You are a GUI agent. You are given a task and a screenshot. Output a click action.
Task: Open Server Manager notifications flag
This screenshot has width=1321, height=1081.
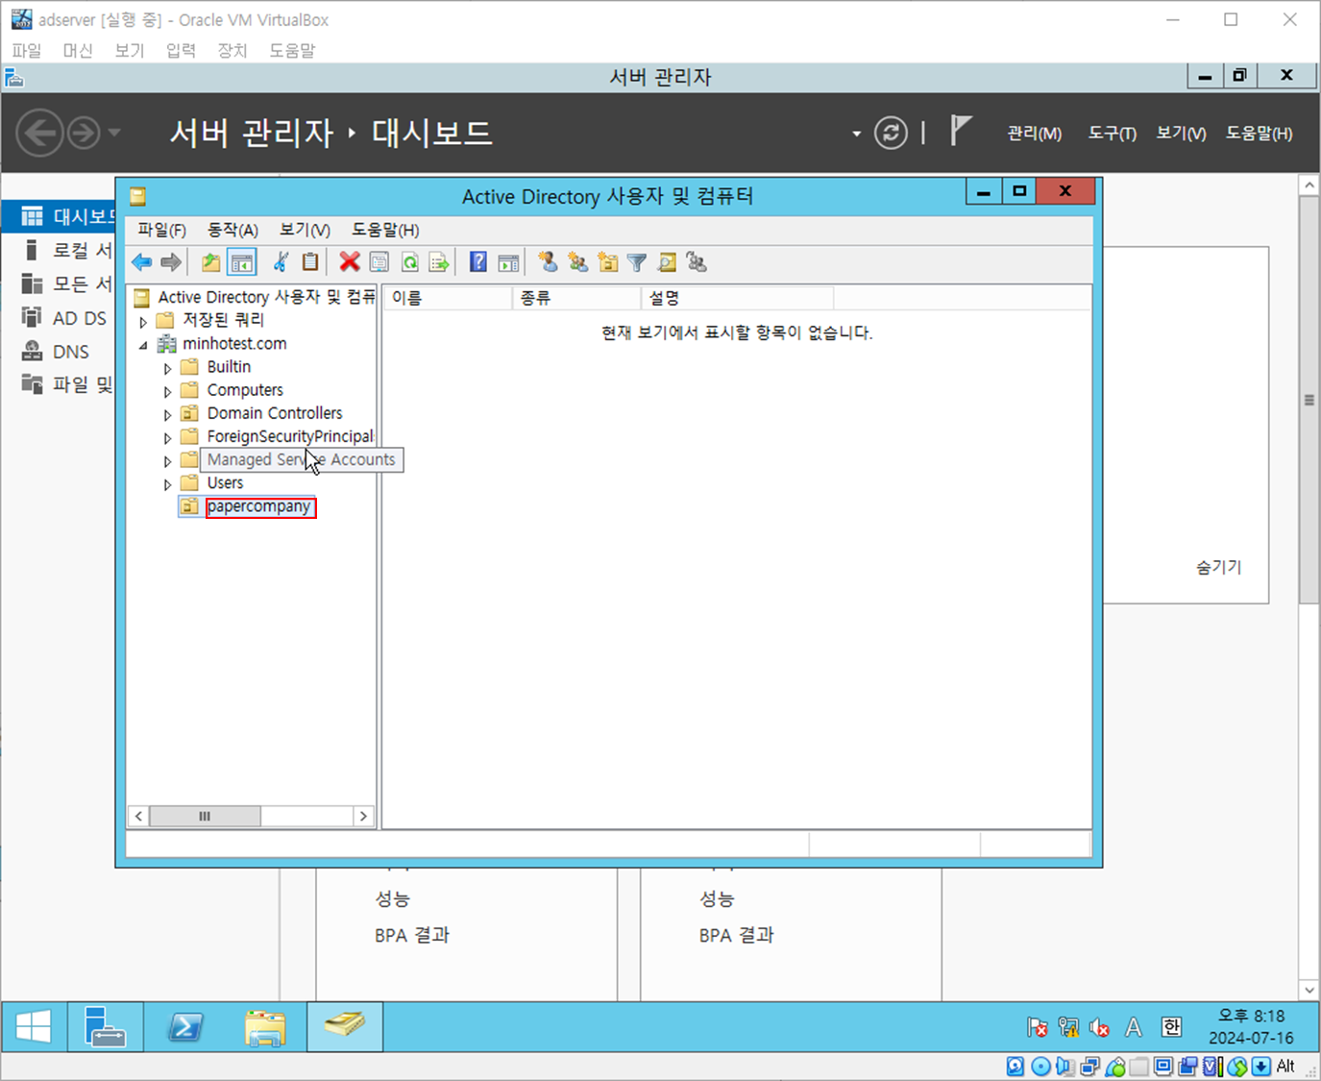960,131
